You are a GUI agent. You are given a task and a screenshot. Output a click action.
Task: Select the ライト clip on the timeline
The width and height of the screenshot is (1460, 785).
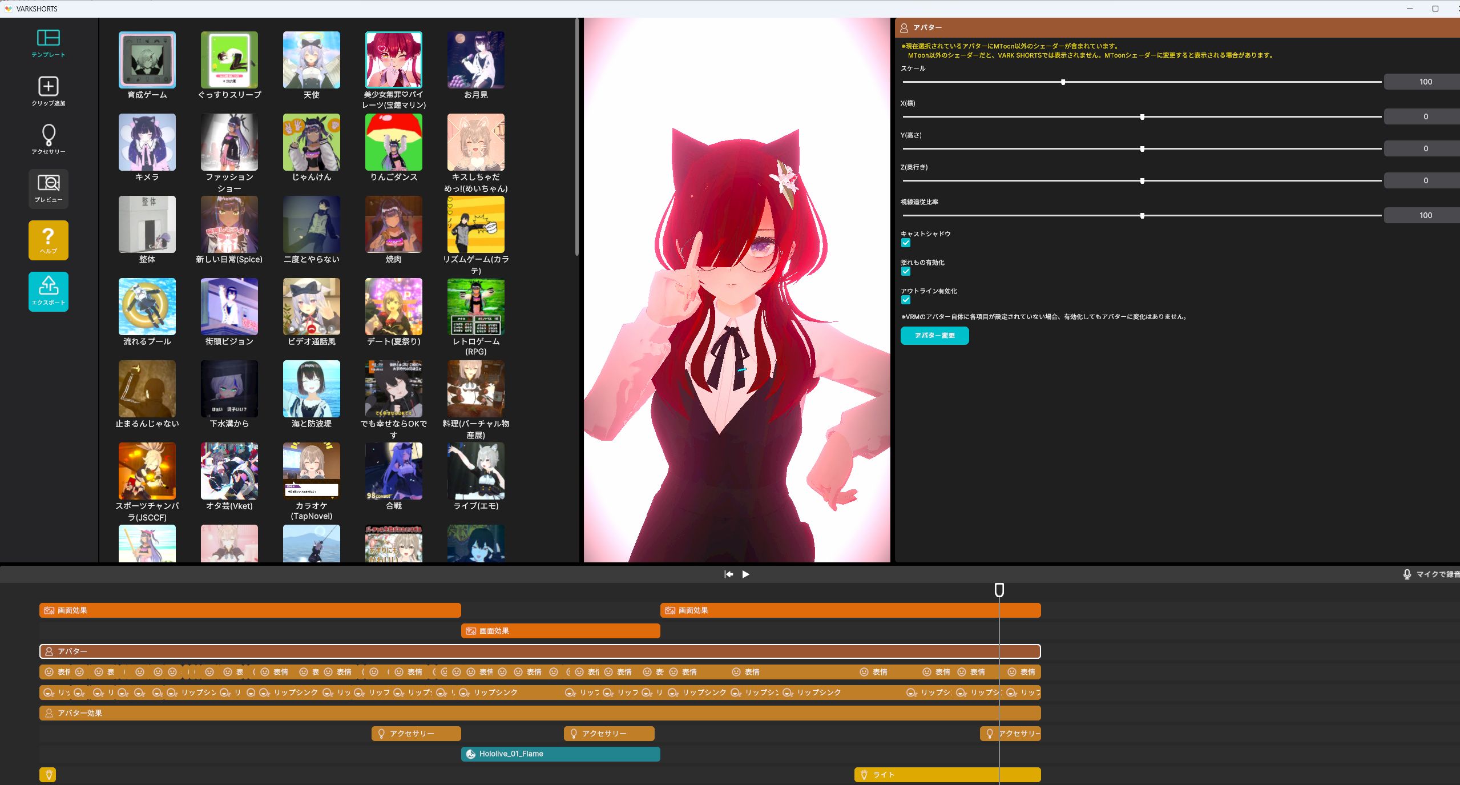tap(946, 775)
